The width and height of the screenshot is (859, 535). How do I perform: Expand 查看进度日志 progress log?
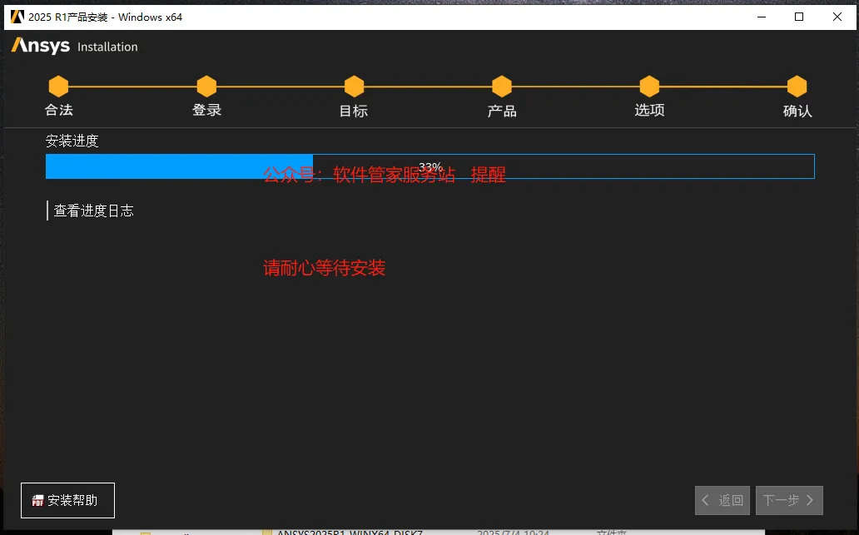pos(91,211)
